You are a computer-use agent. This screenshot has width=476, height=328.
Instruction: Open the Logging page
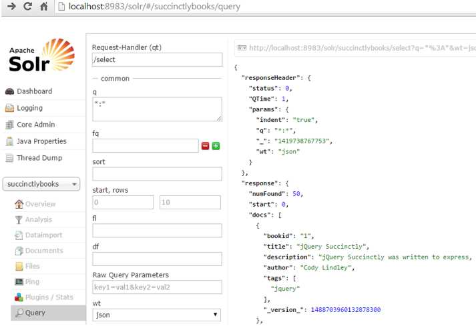(x=30, y=108)
